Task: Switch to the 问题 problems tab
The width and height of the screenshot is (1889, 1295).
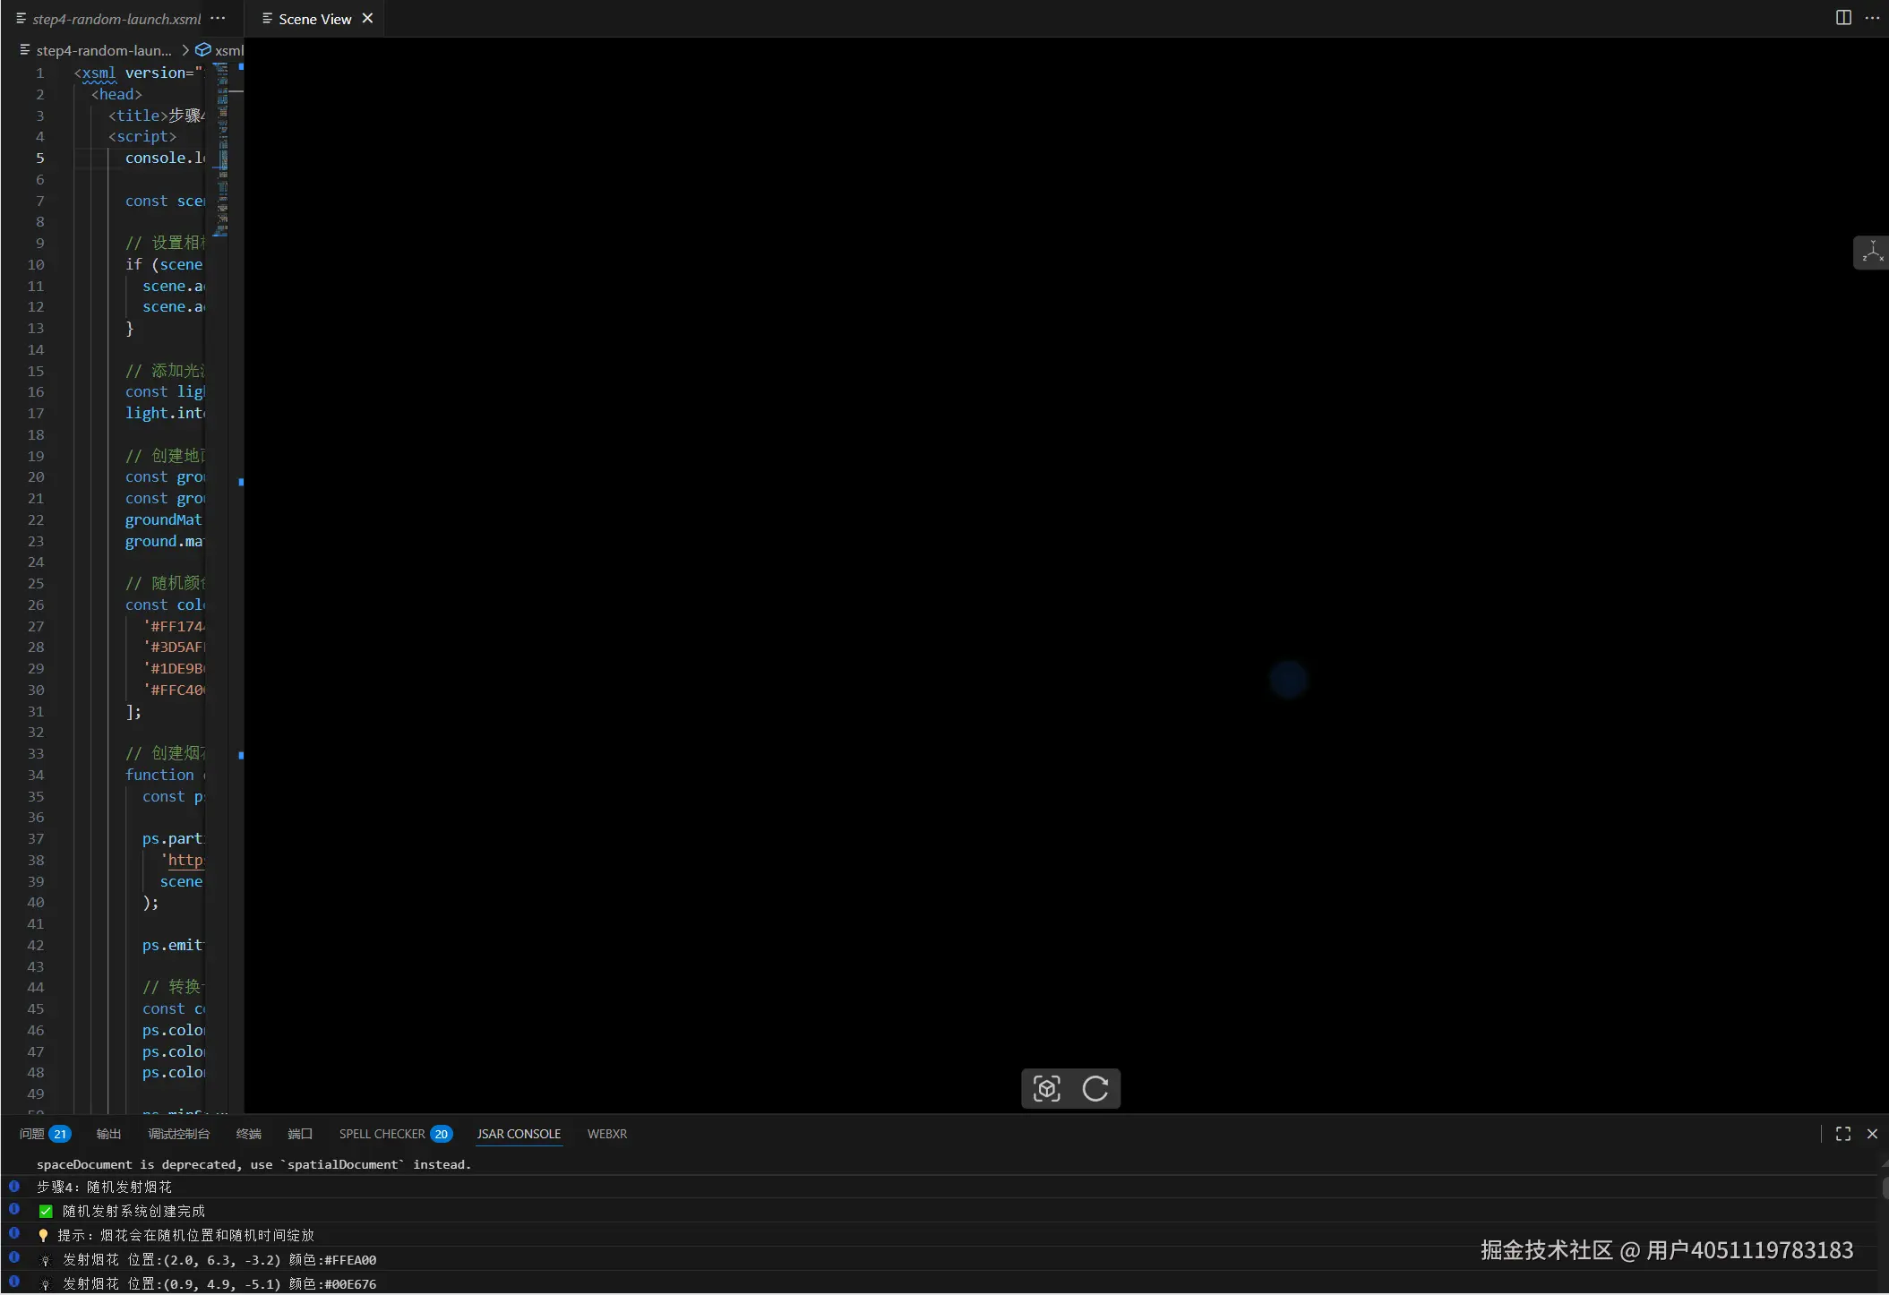Action: point(32,1134)
